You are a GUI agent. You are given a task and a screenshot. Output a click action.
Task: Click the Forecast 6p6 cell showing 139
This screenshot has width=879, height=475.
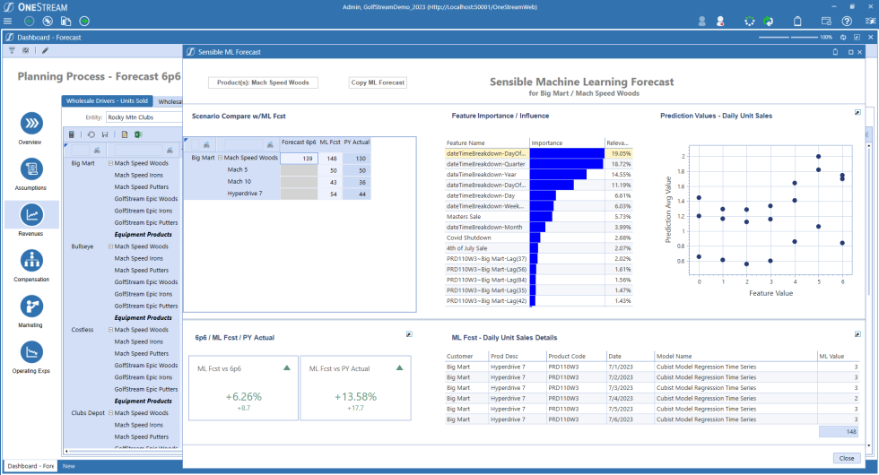(299, 158)
